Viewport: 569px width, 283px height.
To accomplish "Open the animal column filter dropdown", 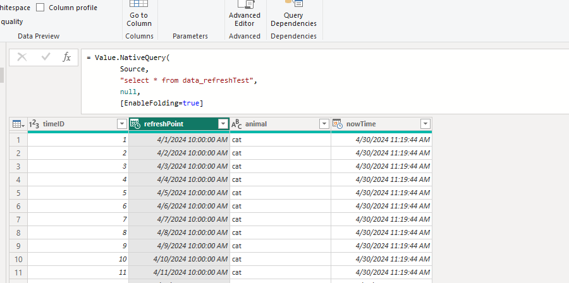I will point(324,124).
